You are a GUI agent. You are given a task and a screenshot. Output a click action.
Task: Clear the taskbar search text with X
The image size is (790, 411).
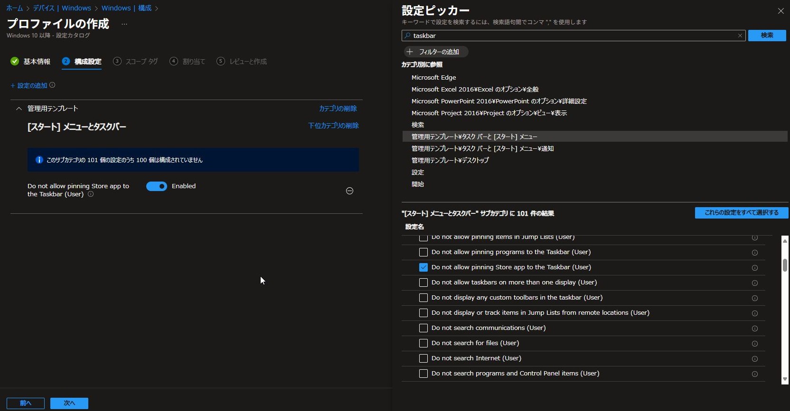coord(740,36)
